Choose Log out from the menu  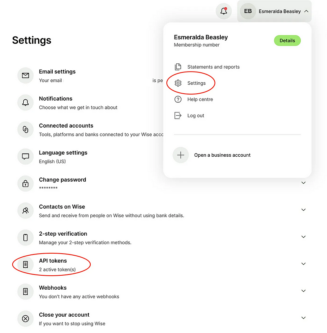coord(195,116)
